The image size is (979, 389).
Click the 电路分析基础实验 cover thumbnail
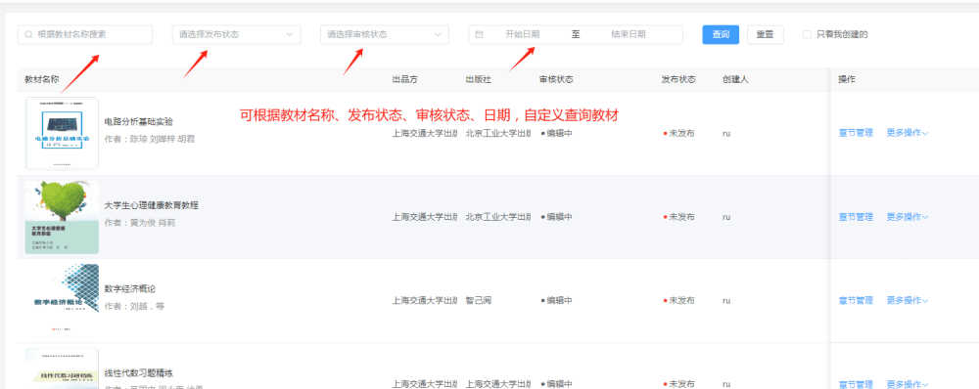point(62,133)
